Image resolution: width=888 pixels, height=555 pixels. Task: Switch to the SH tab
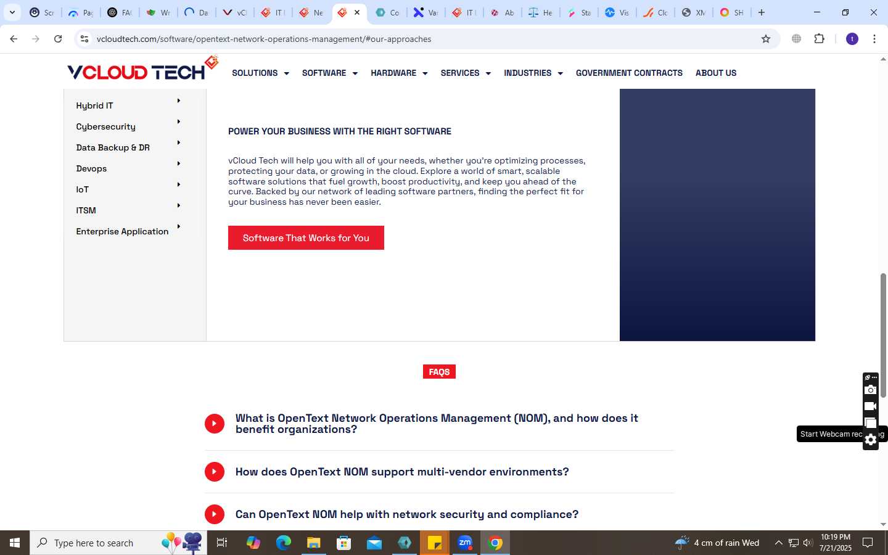[x=731, y=12]
